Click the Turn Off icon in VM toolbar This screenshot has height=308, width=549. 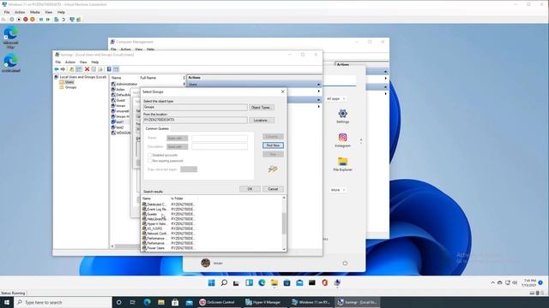(x=19, y=20)
